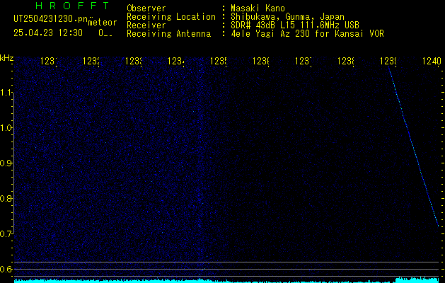Image resolution: width=445 pixels, height=283 pixels.
Task: Click the diagonal cyan echo trace in the spectrogram
Action: (413, 146)
